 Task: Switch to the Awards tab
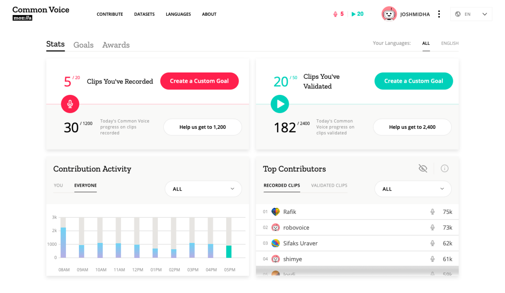(116, 45)
